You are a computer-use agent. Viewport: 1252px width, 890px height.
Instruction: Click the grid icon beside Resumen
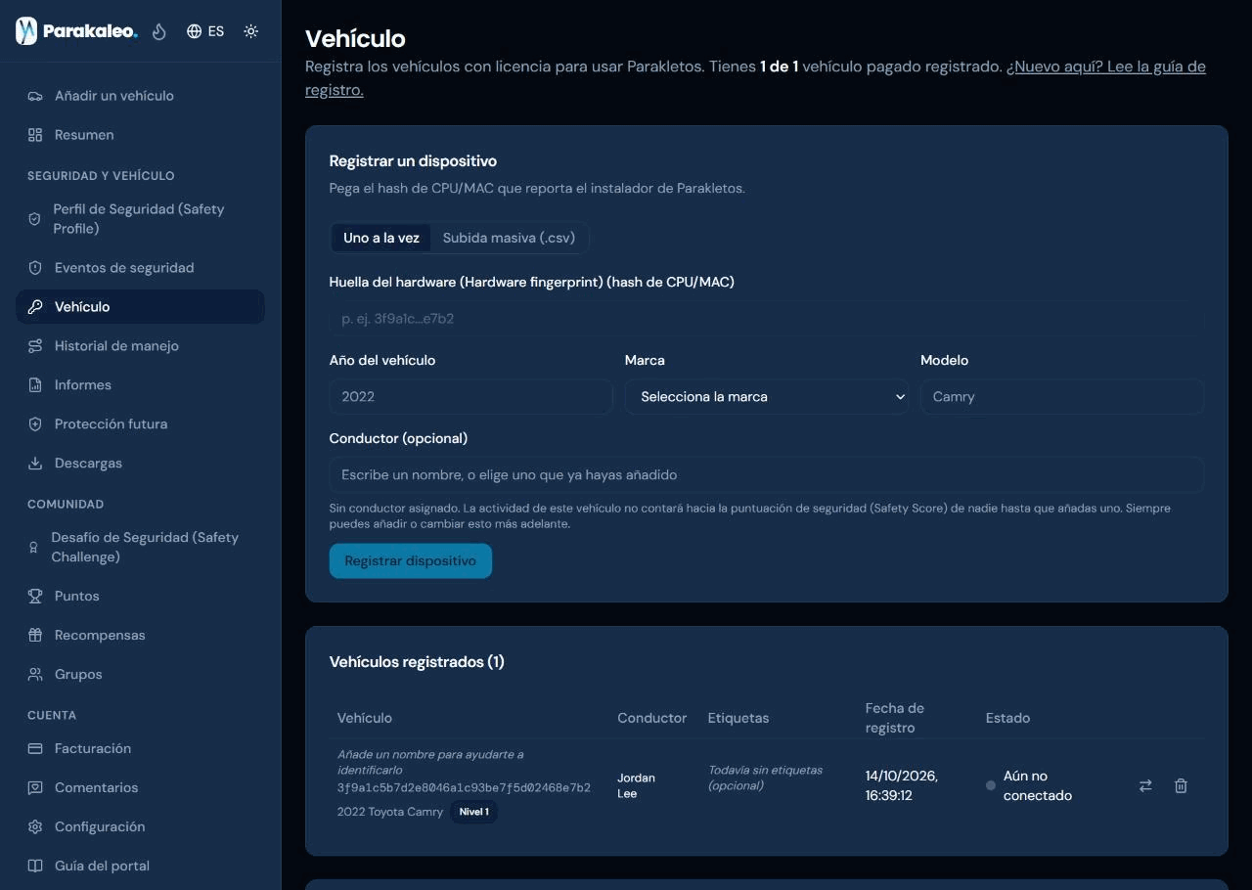(x=35, y=135)
